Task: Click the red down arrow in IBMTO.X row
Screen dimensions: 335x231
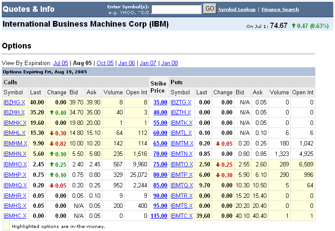Action: coord(218,165)
